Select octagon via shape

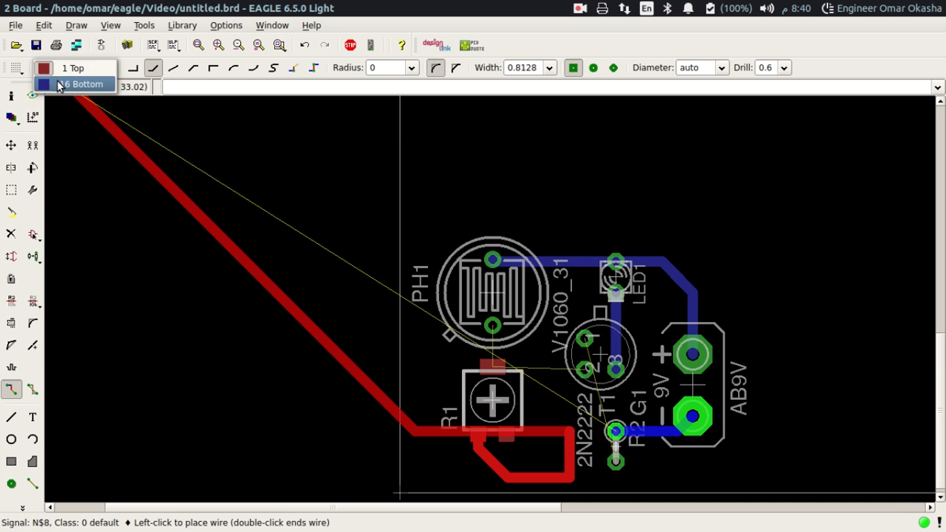click(614, 68)
